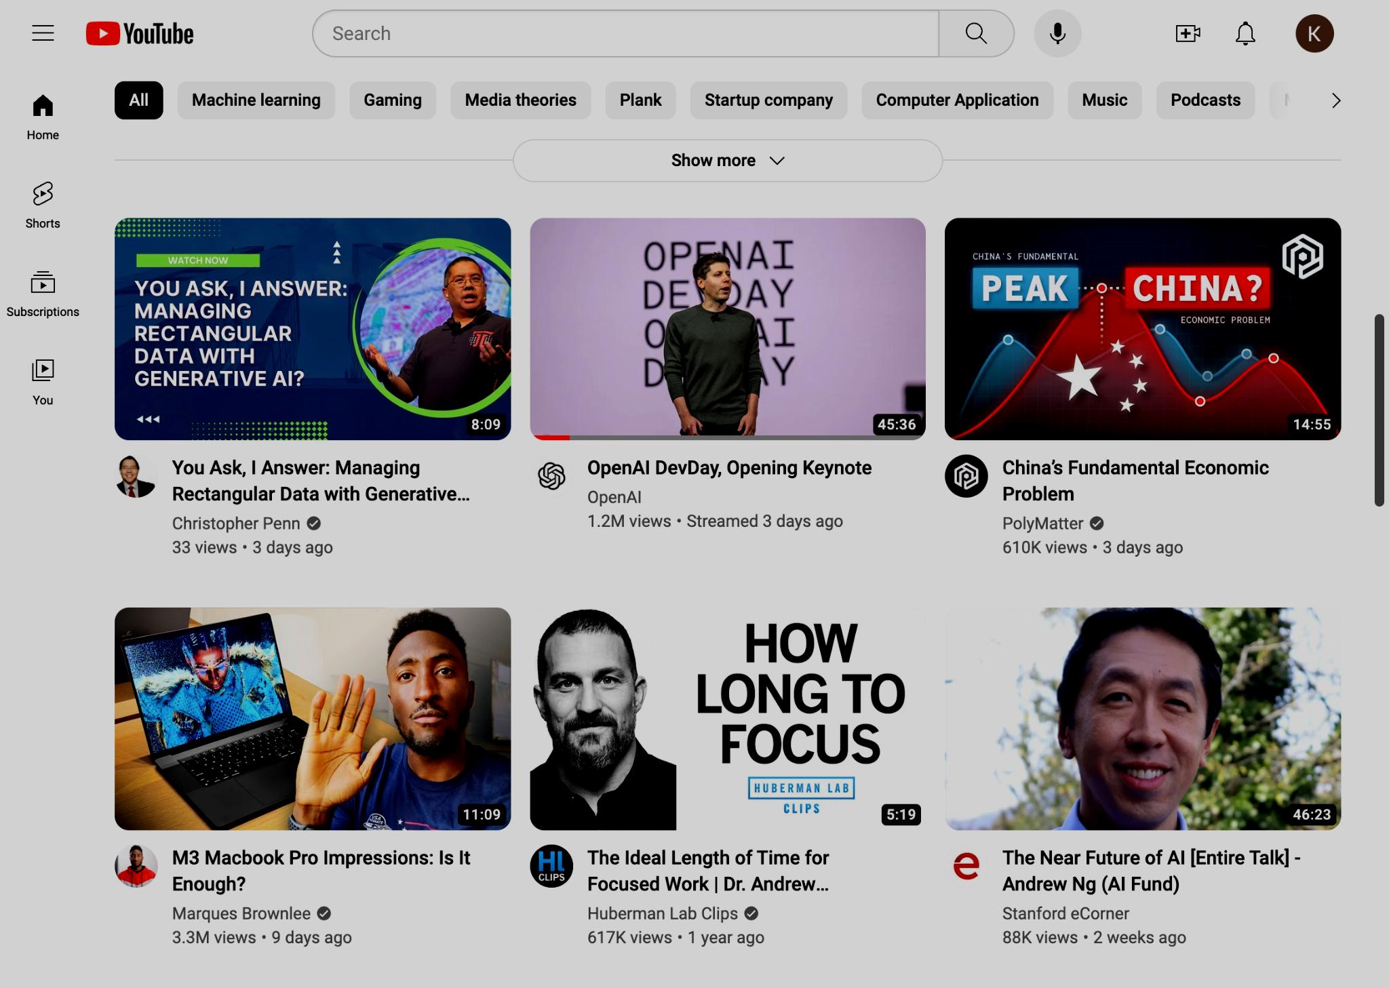The height and width of the screenshot is (988, 1389).
Task: Open the Managing Rectangular Data video thumbnail
Action: [x=313, y=329]
